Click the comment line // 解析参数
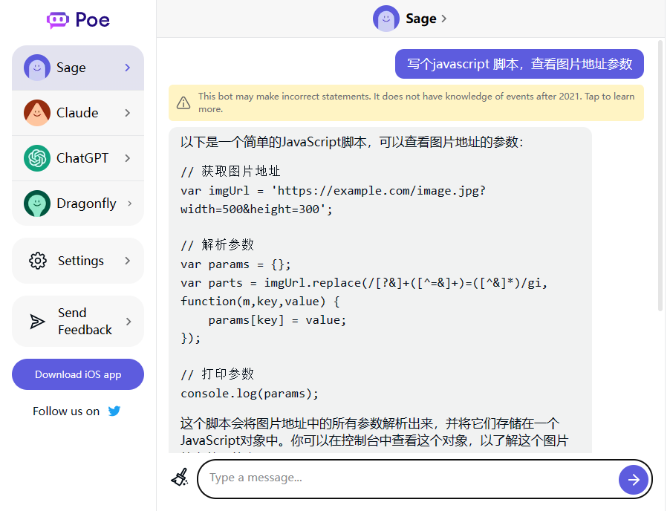Image resolution: width=670 pixels, height=511 pixels. coord(217,245)
